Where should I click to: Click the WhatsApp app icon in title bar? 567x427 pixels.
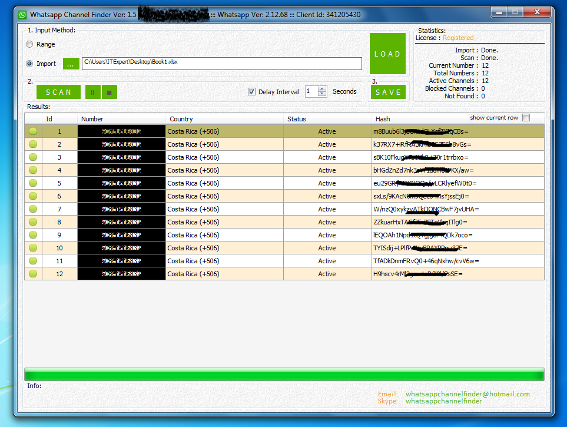click(x=22, y=15)
